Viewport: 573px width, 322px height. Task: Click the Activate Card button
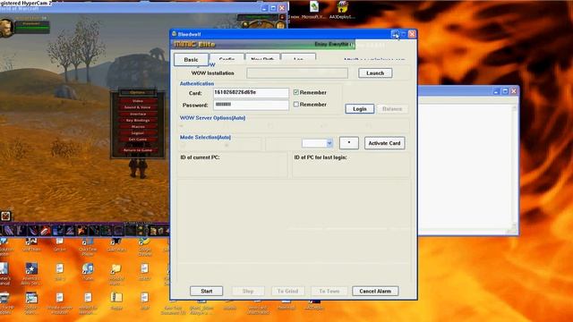coord(384,143)
